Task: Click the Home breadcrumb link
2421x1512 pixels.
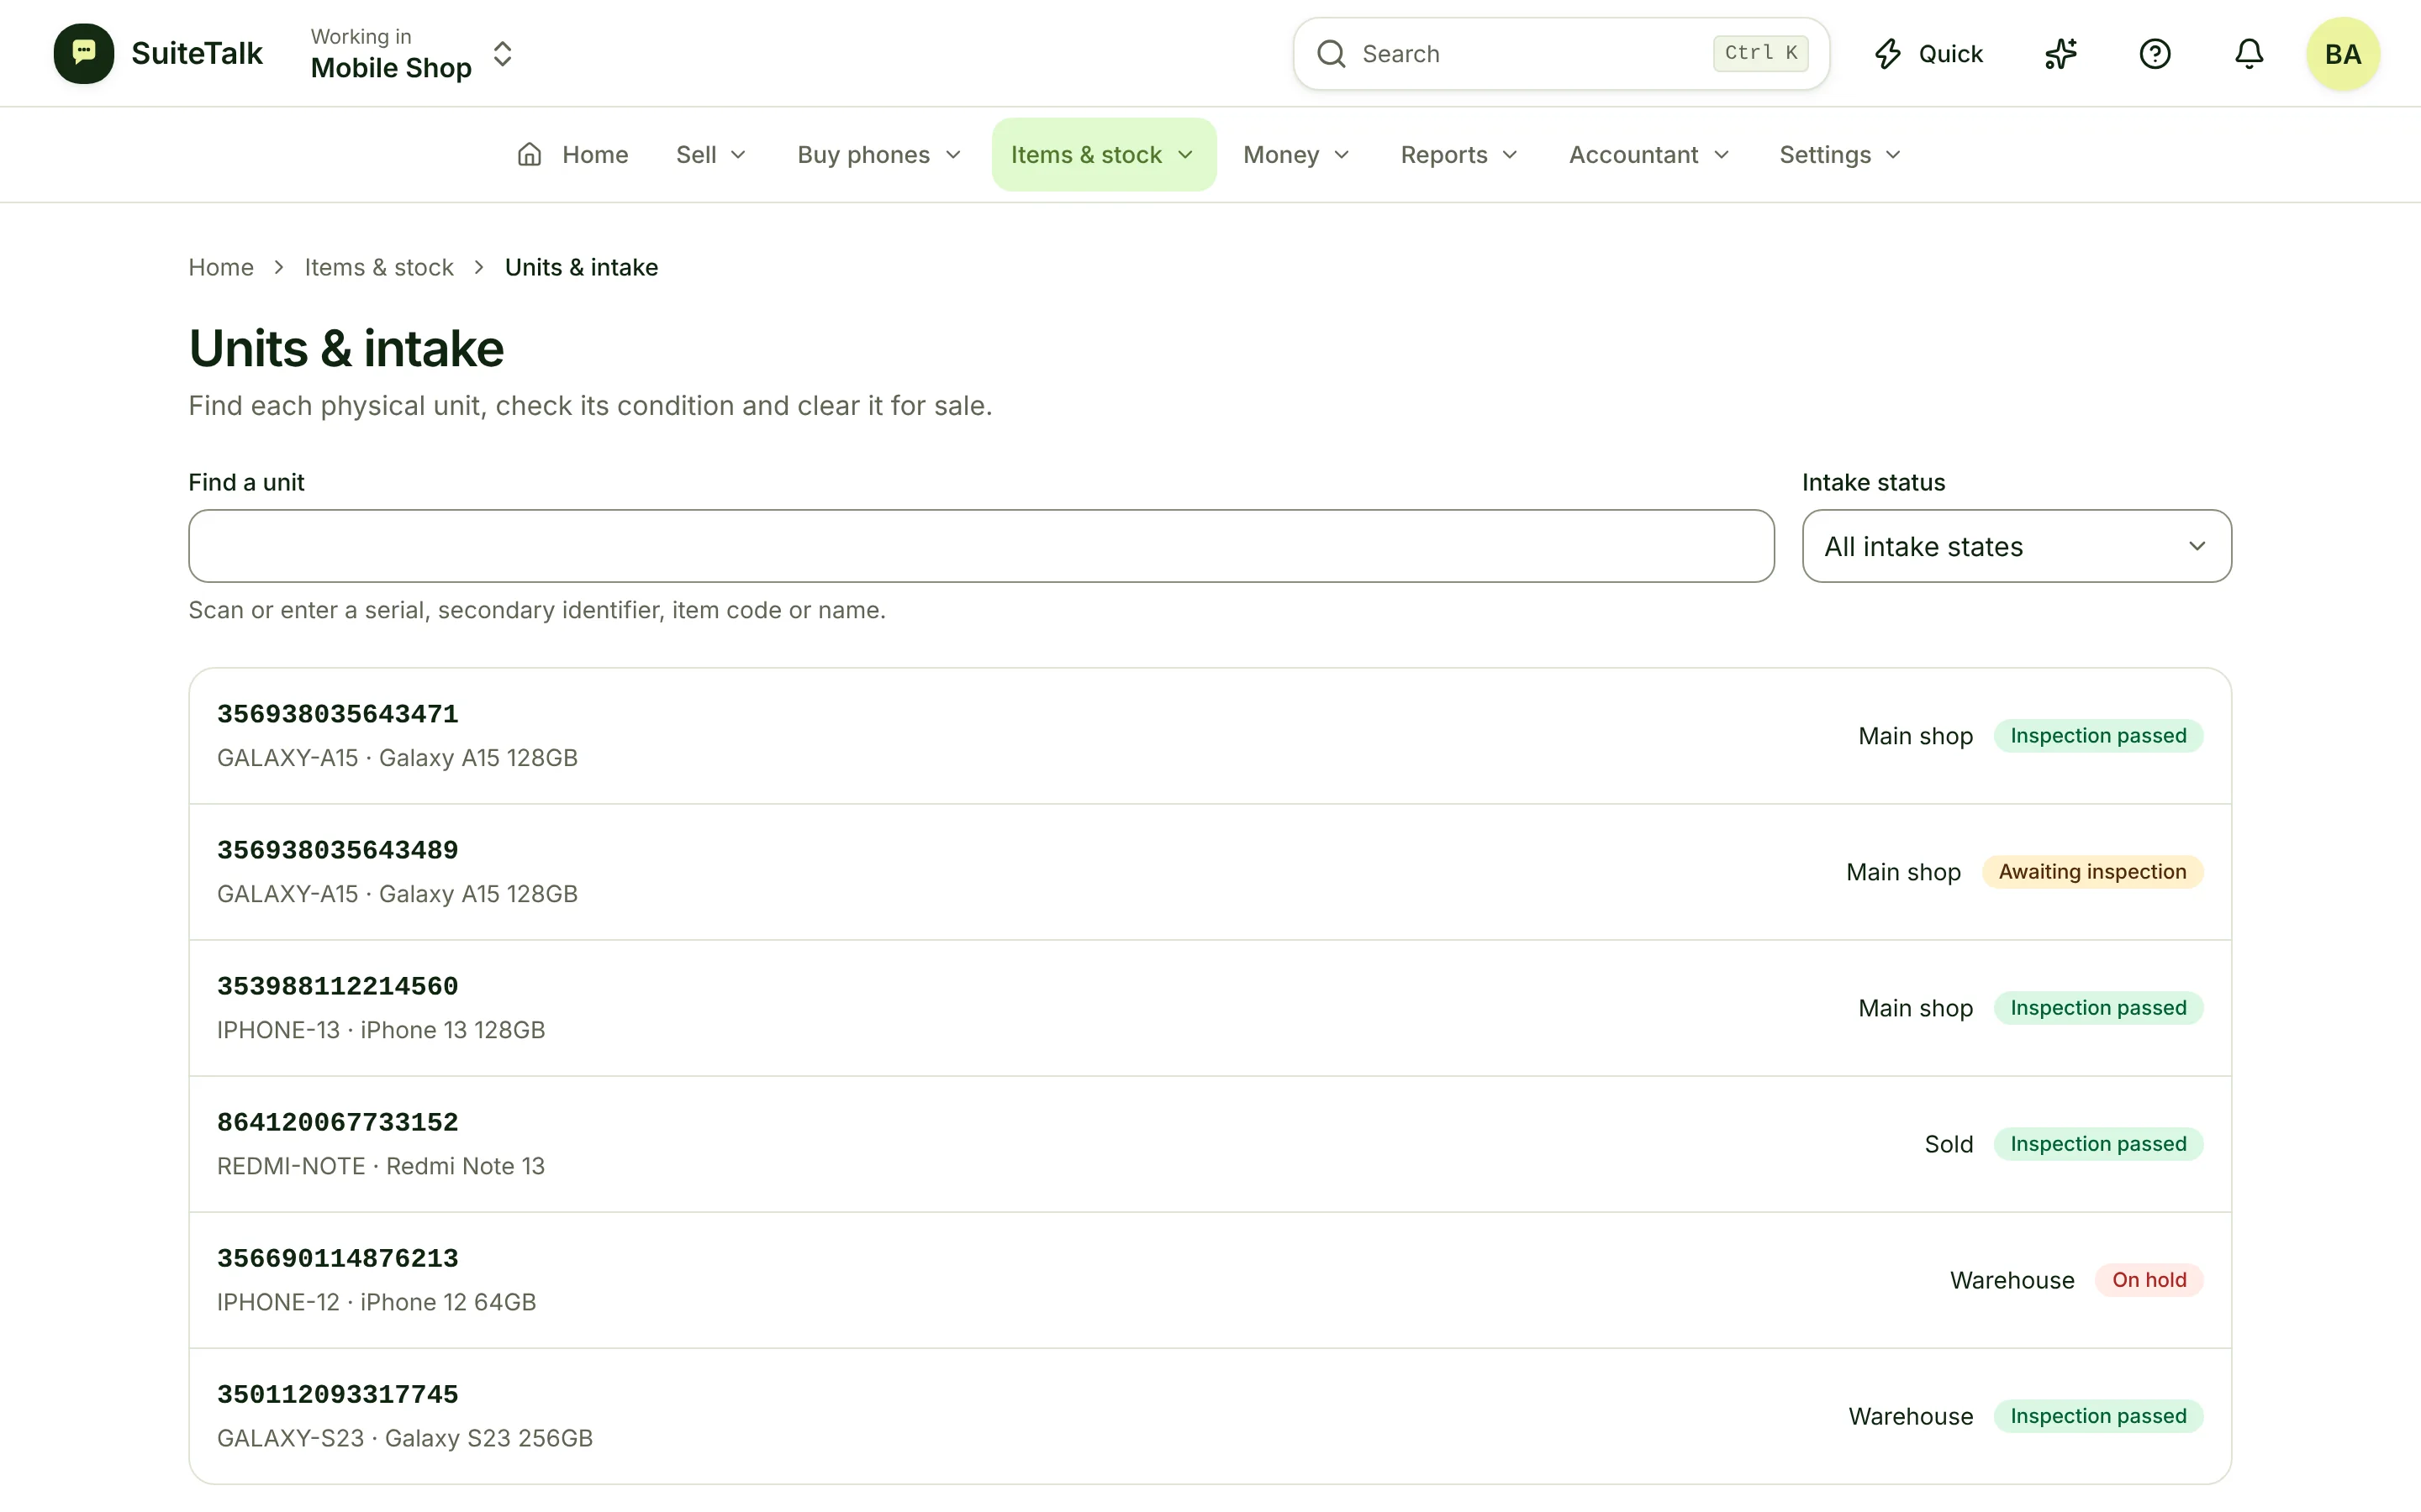Action: (221, 267)
